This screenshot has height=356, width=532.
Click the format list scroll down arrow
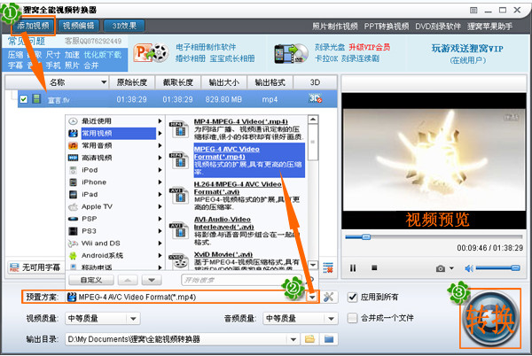tap(313, 265)
